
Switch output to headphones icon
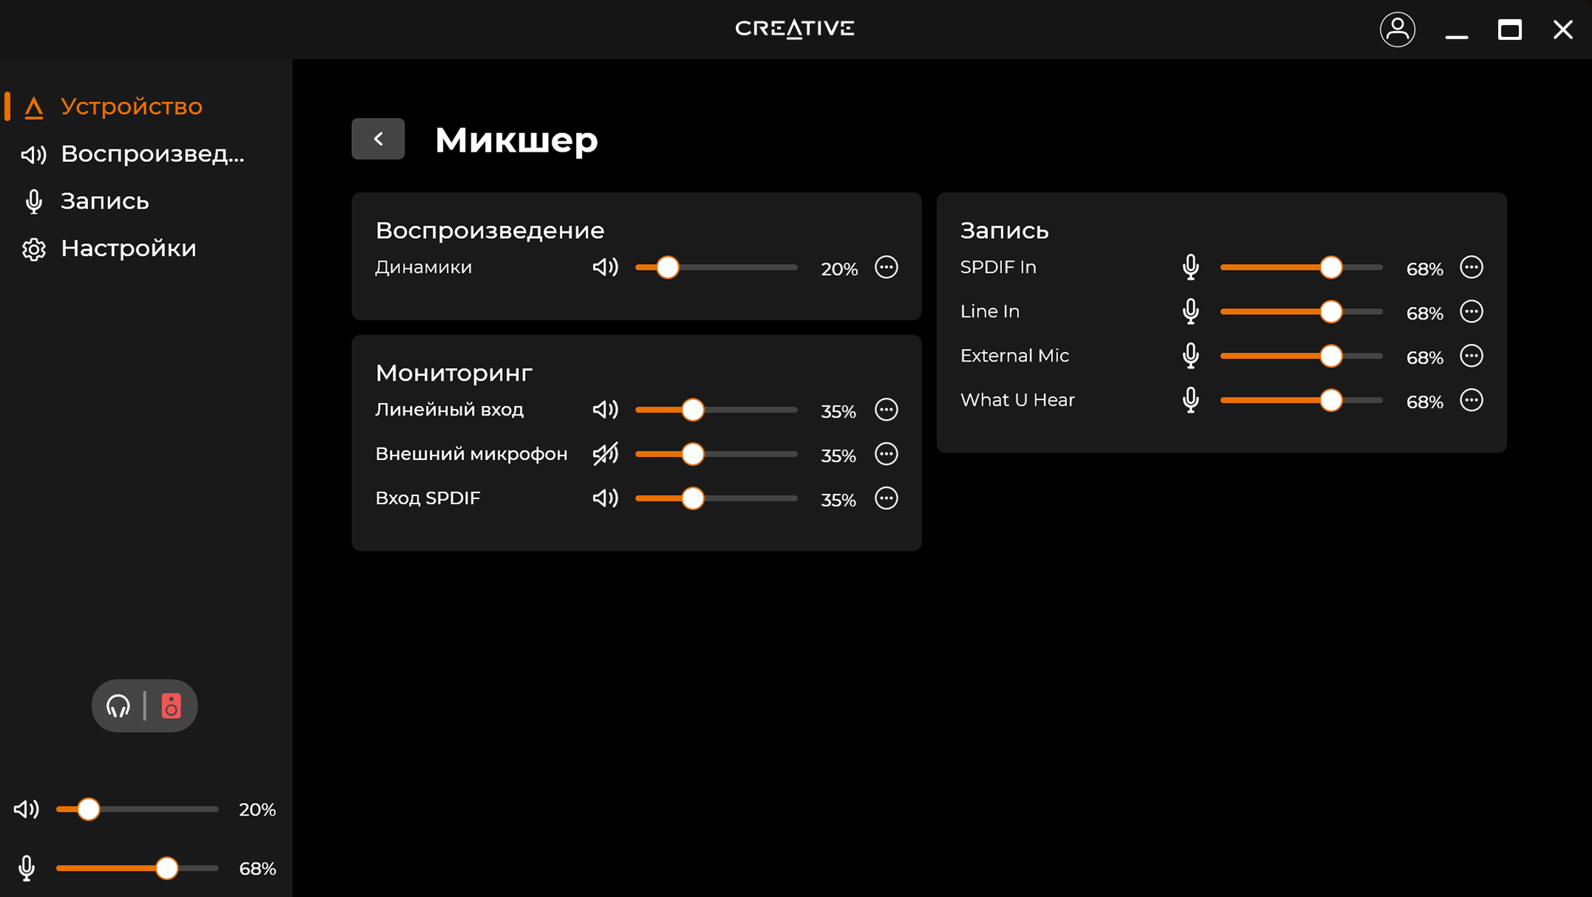point(118,706)
